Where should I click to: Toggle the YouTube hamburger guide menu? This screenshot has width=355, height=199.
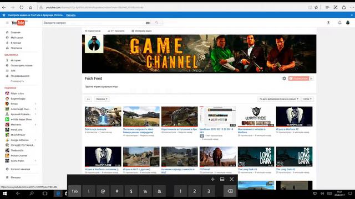point(7,23)
